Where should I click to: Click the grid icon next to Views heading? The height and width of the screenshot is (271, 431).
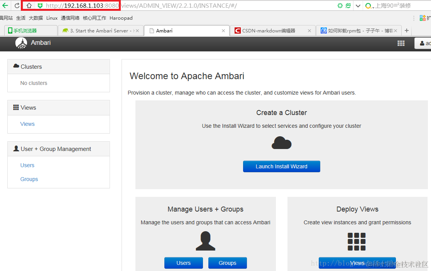point(16,107)
